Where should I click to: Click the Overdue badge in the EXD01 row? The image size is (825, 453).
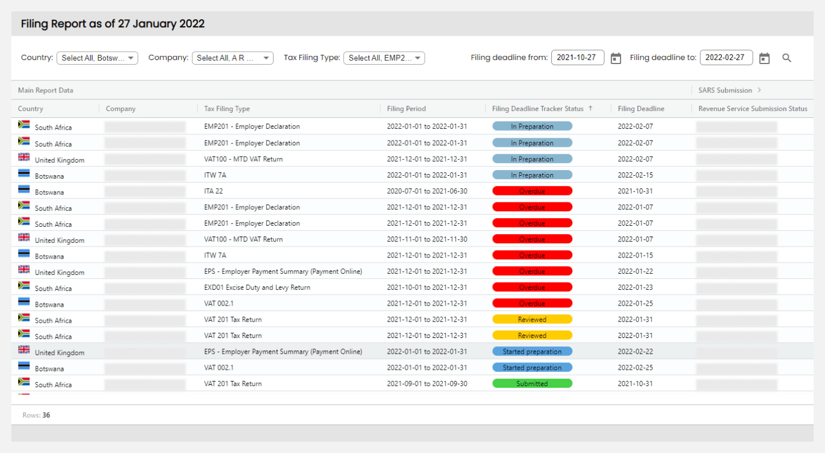pyautogui.click(x=532, y=287)
